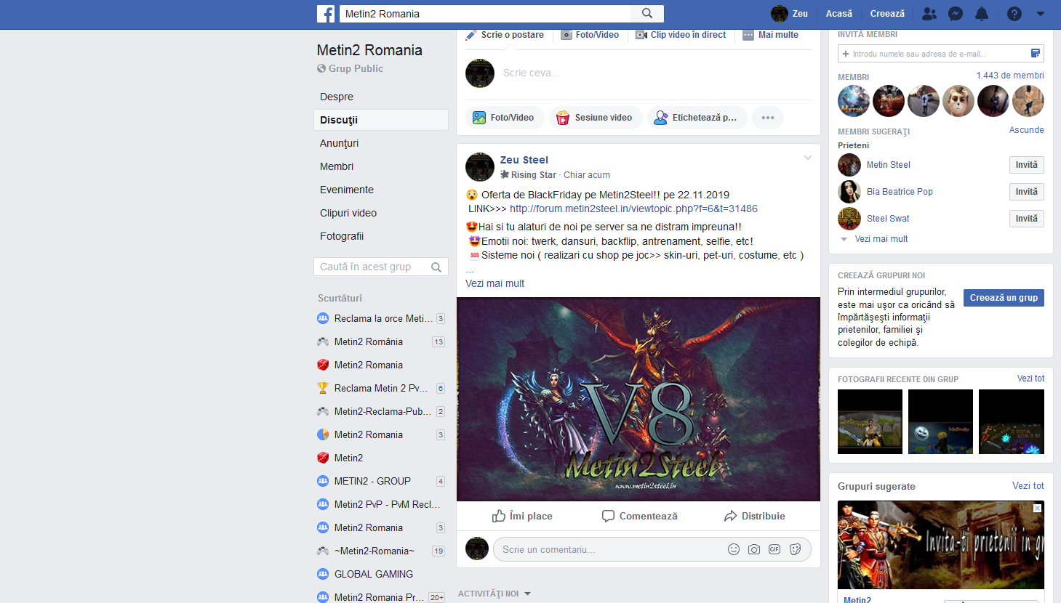Insert emoji in comment field

(x=734, y=549)
